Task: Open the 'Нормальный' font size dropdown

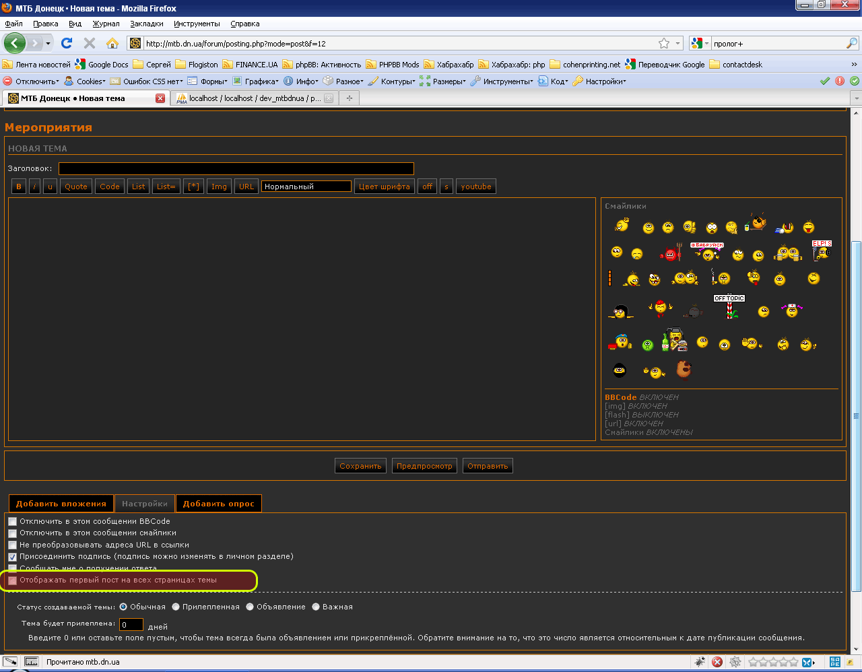Action: coord(306,187)
